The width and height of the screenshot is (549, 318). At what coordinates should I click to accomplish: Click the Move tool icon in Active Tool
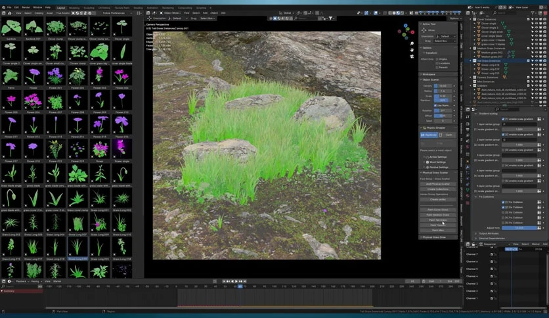click(424, 30)
